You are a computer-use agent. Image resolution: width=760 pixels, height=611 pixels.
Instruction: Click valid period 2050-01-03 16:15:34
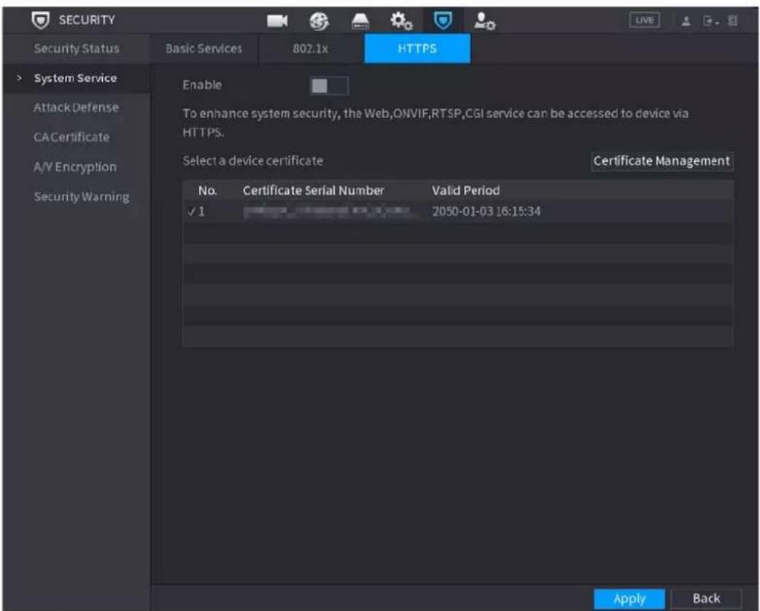[x=486, y=212]
